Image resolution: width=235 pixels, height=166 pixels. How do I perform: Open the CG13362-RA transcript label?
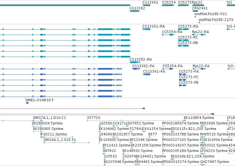click(141, 59)
